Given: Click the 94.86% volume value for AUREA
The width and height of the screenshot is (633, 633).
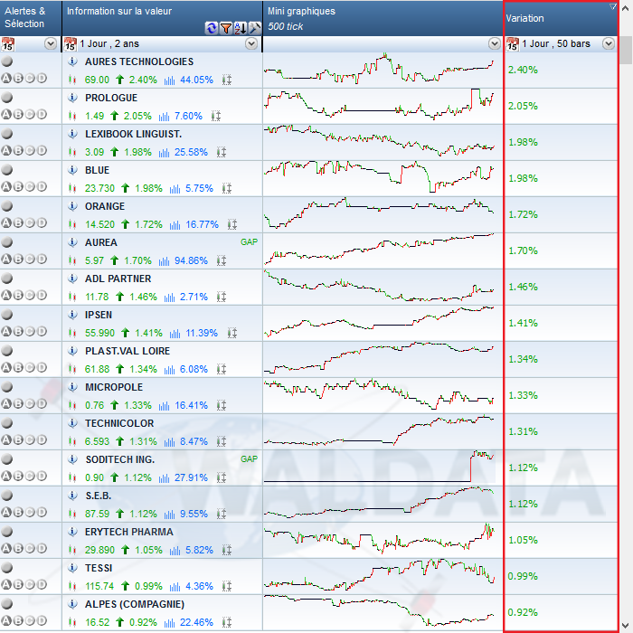Looking at the screenshot, I should tap(191, 260).
